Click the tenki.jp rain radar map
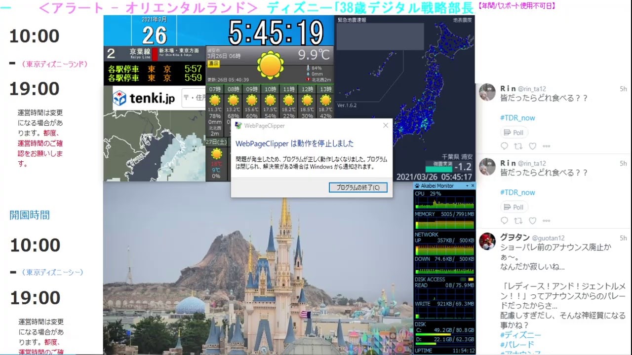 (x=154, y=145)
